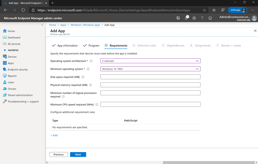Open the help question mark menu
258x164 pixels.
click(202, 18)
